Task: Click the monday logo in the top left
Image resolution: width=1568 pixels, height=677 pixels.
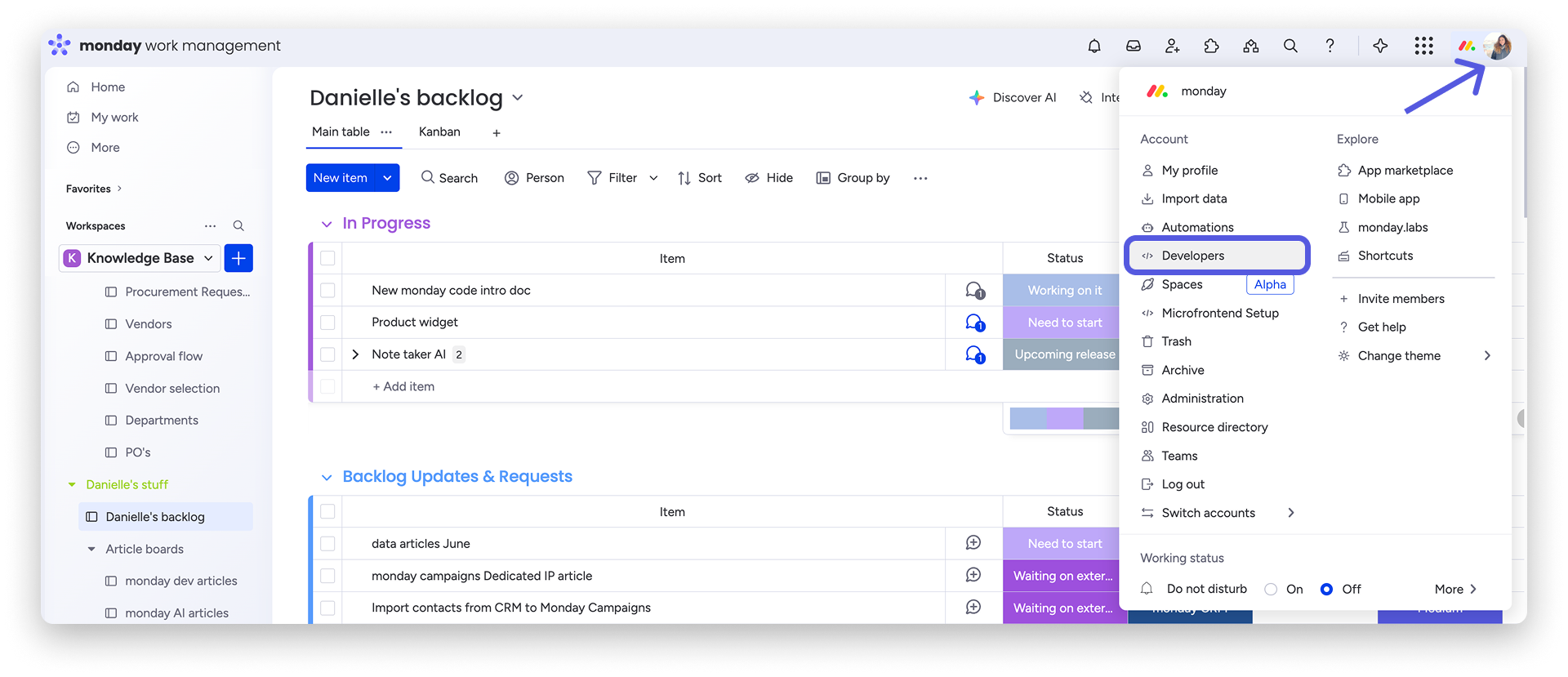Action: coord(59,45)
